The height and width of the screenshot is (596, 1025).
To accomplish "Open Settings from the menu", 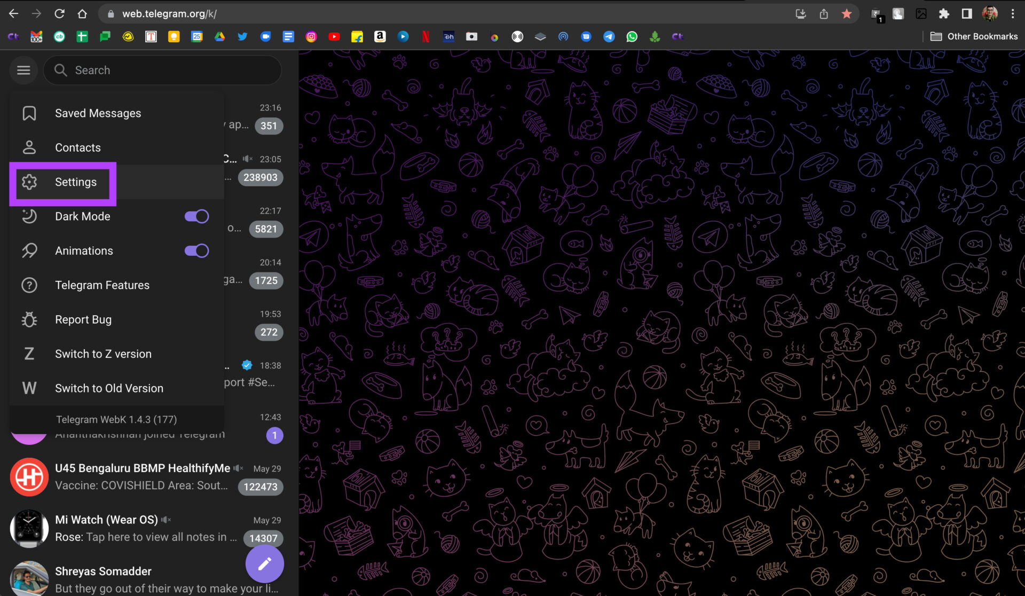I will [x=75, y=182].
